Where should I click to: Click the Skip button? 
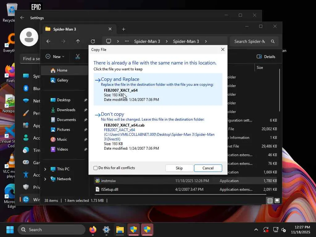[179, 168]
